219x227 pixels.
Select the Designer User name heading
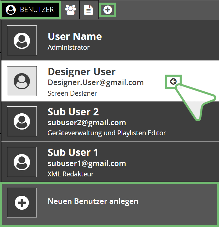81,72
